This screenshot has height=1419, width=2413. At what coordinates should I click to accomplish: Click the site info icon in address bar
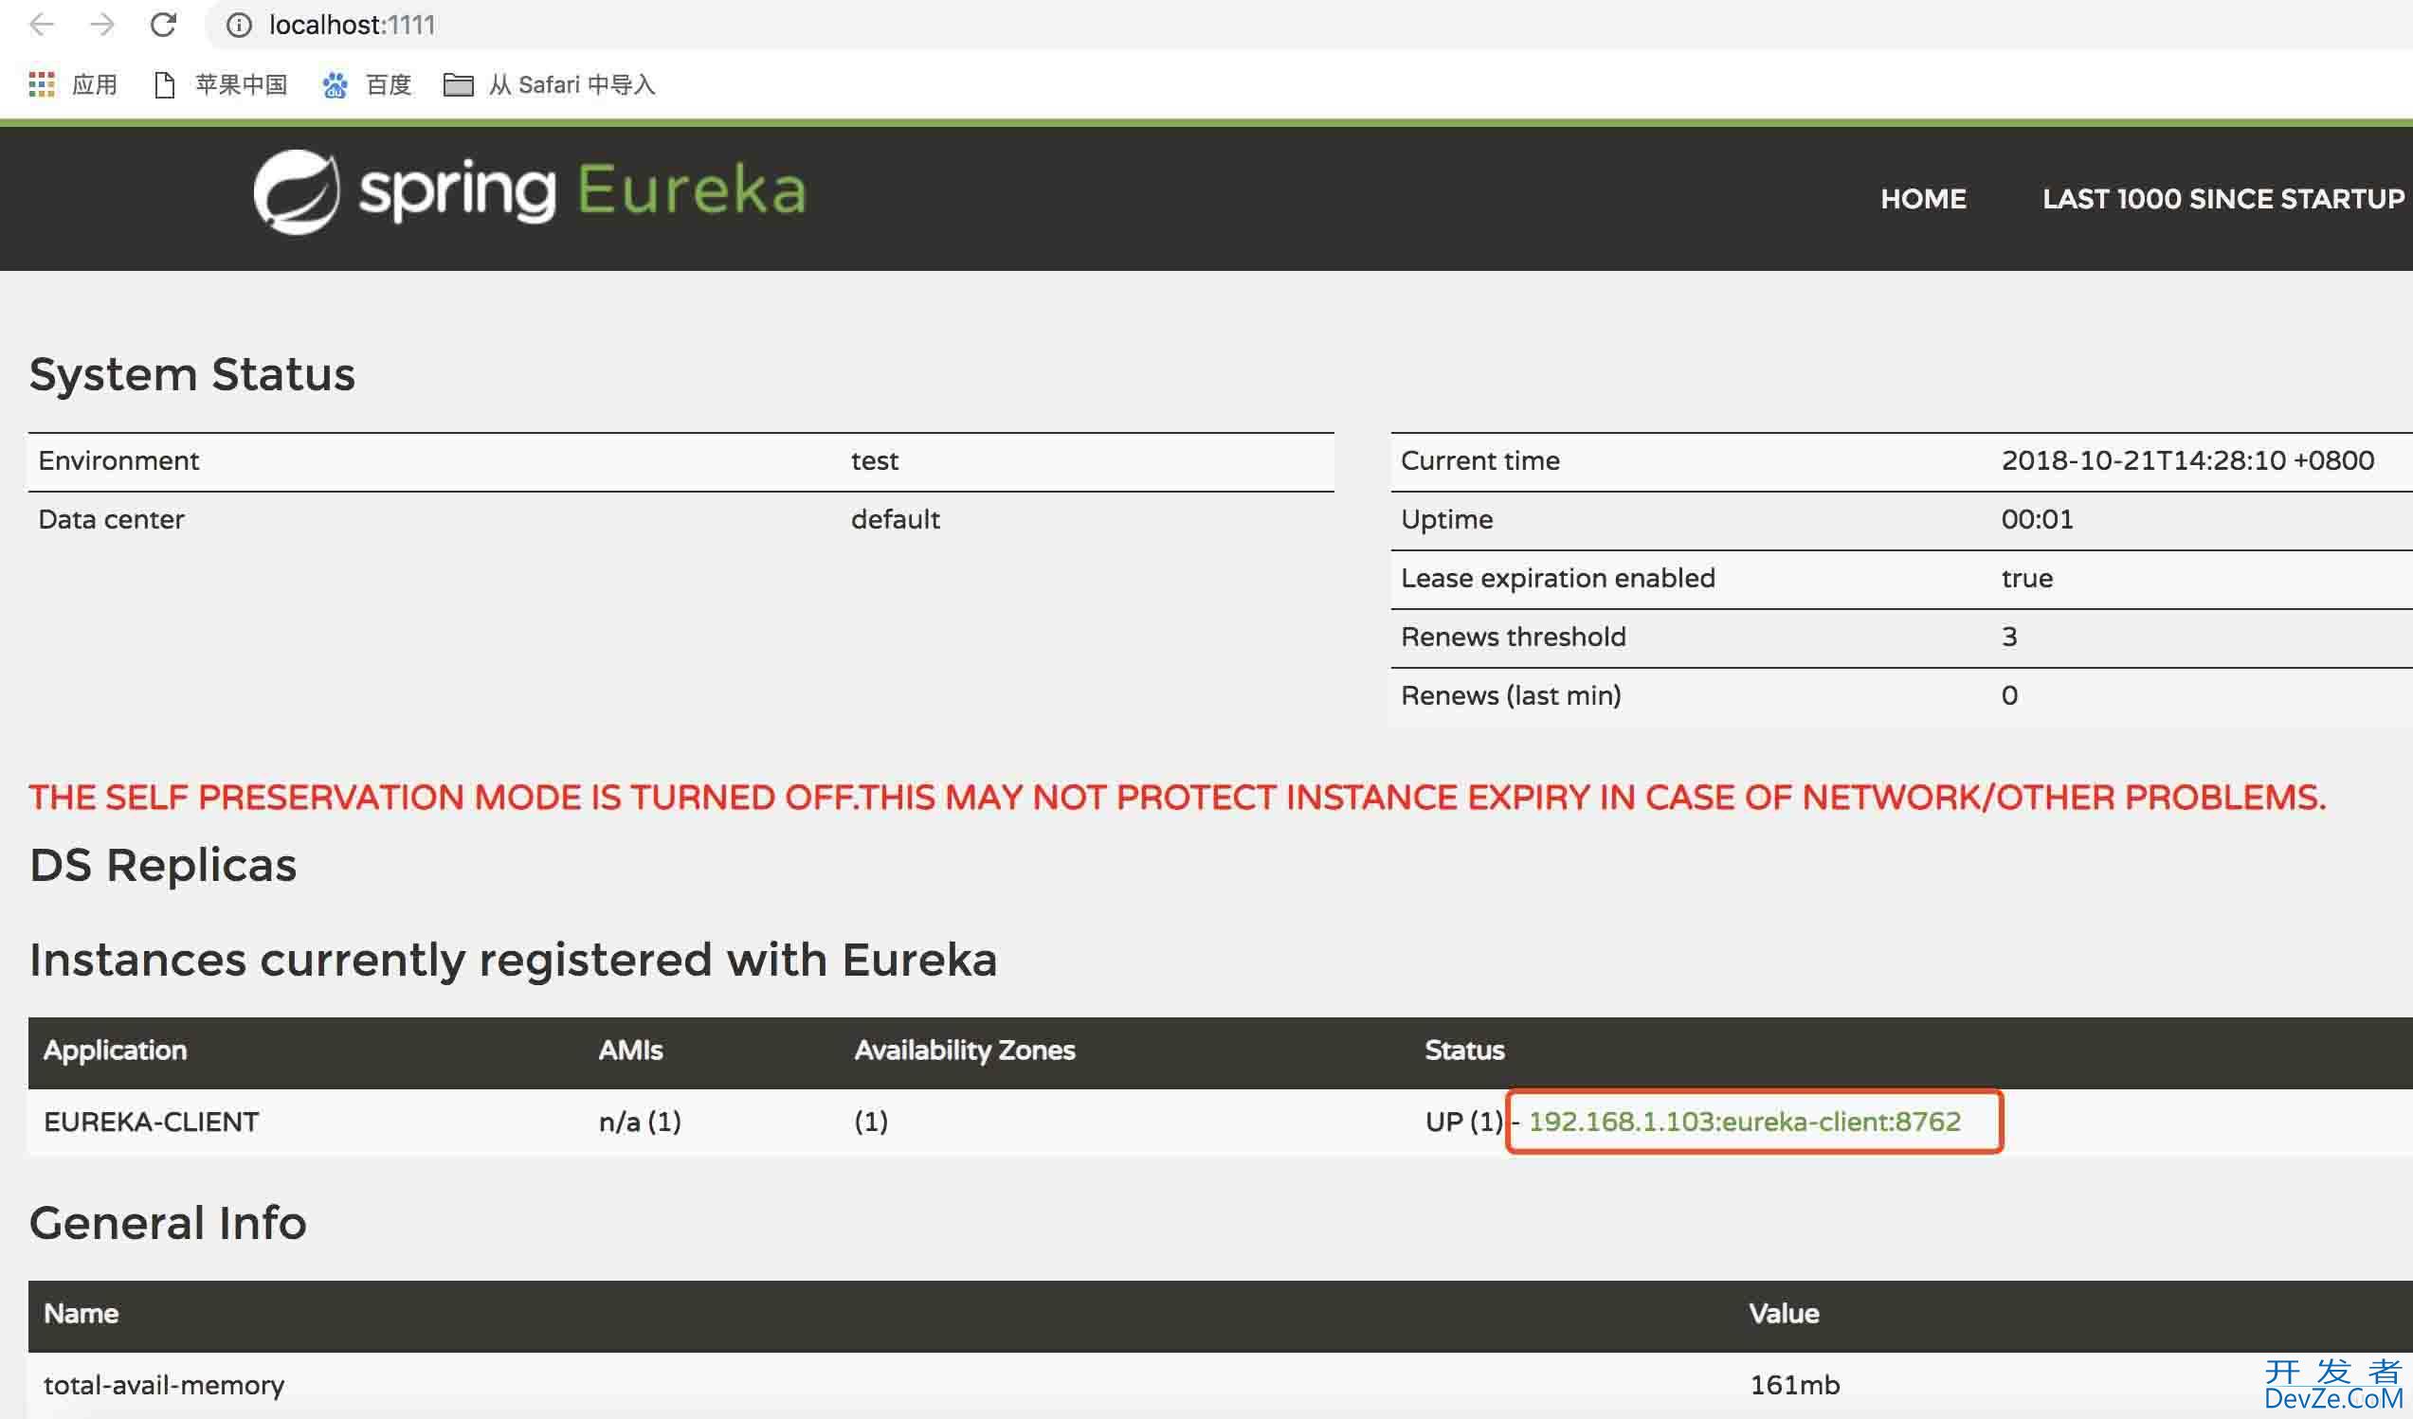pos(239,25)
